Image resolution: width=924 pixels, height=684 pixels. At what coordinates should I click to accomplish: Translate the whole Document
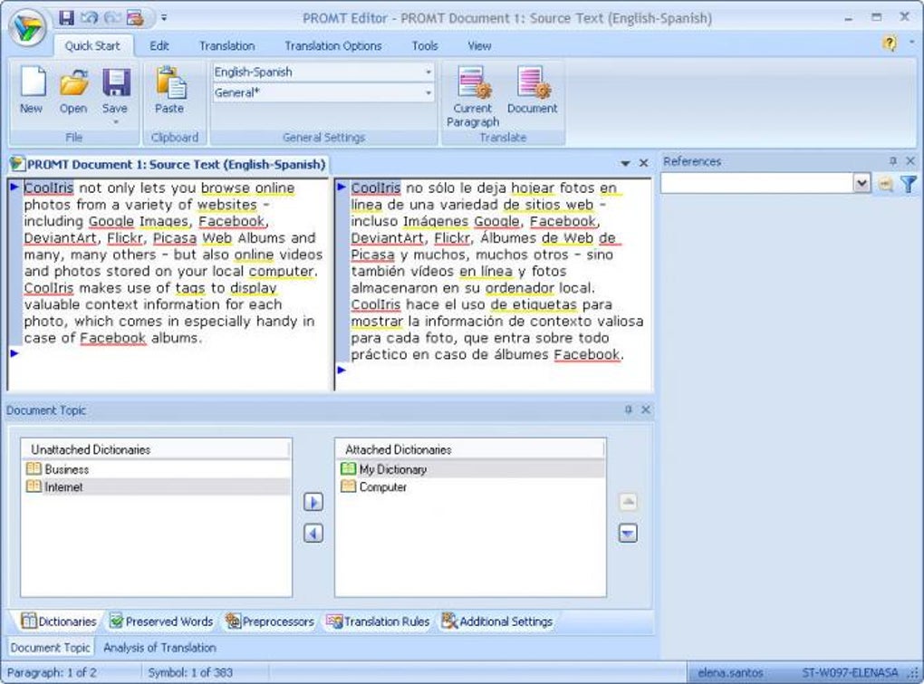(x=532, y=90)
